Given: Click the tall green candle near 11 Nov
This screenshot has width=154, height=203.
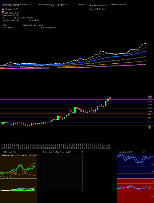Looking at the screenshot, I should (x=75, y=110).
